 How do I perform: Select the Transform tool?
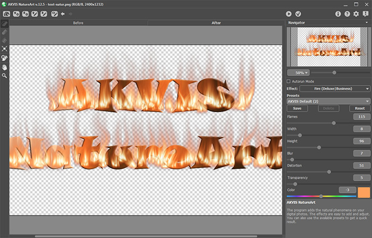[4, 49]
